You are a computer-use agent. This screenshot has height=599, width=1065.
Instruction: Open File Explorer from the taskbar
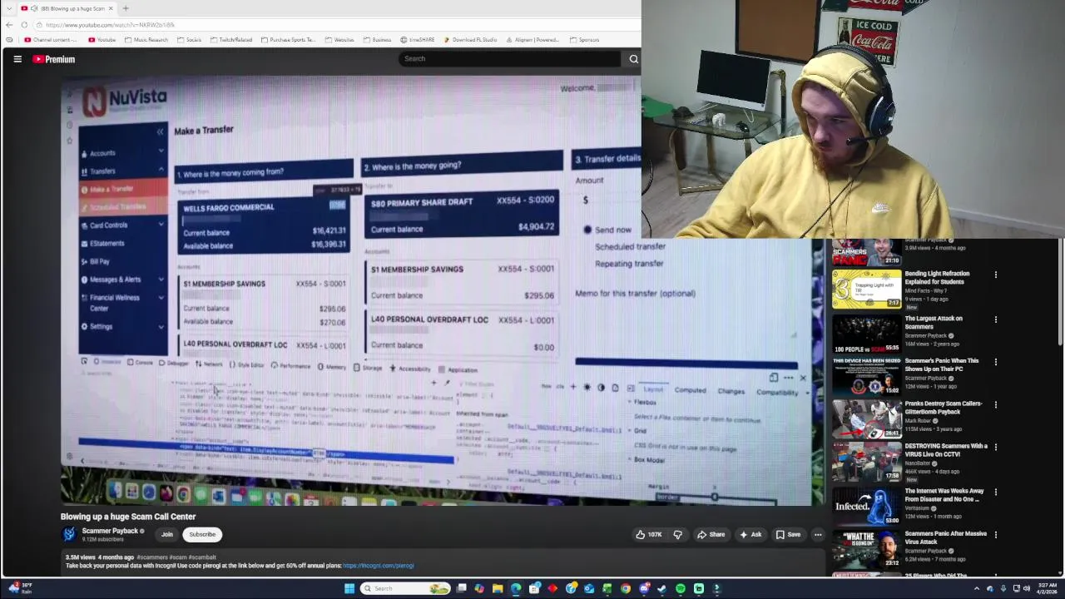(498, 589)
